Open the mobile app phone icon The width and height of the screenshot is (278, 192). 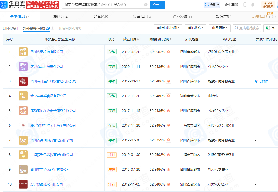pos(245,5)
